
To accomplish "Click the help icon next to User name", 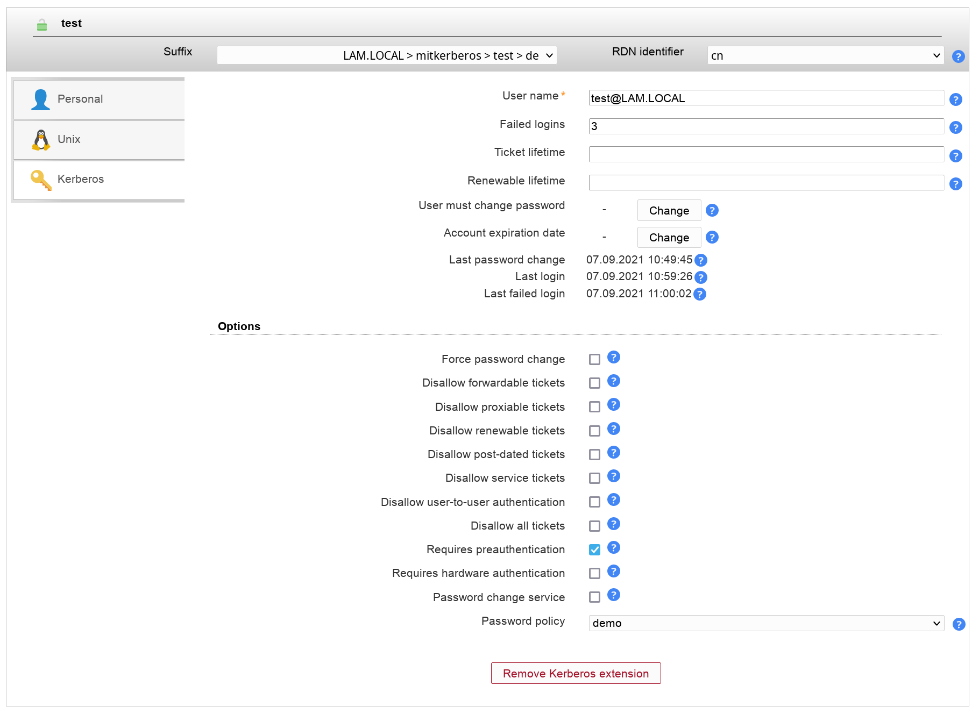I will (955, 99).
